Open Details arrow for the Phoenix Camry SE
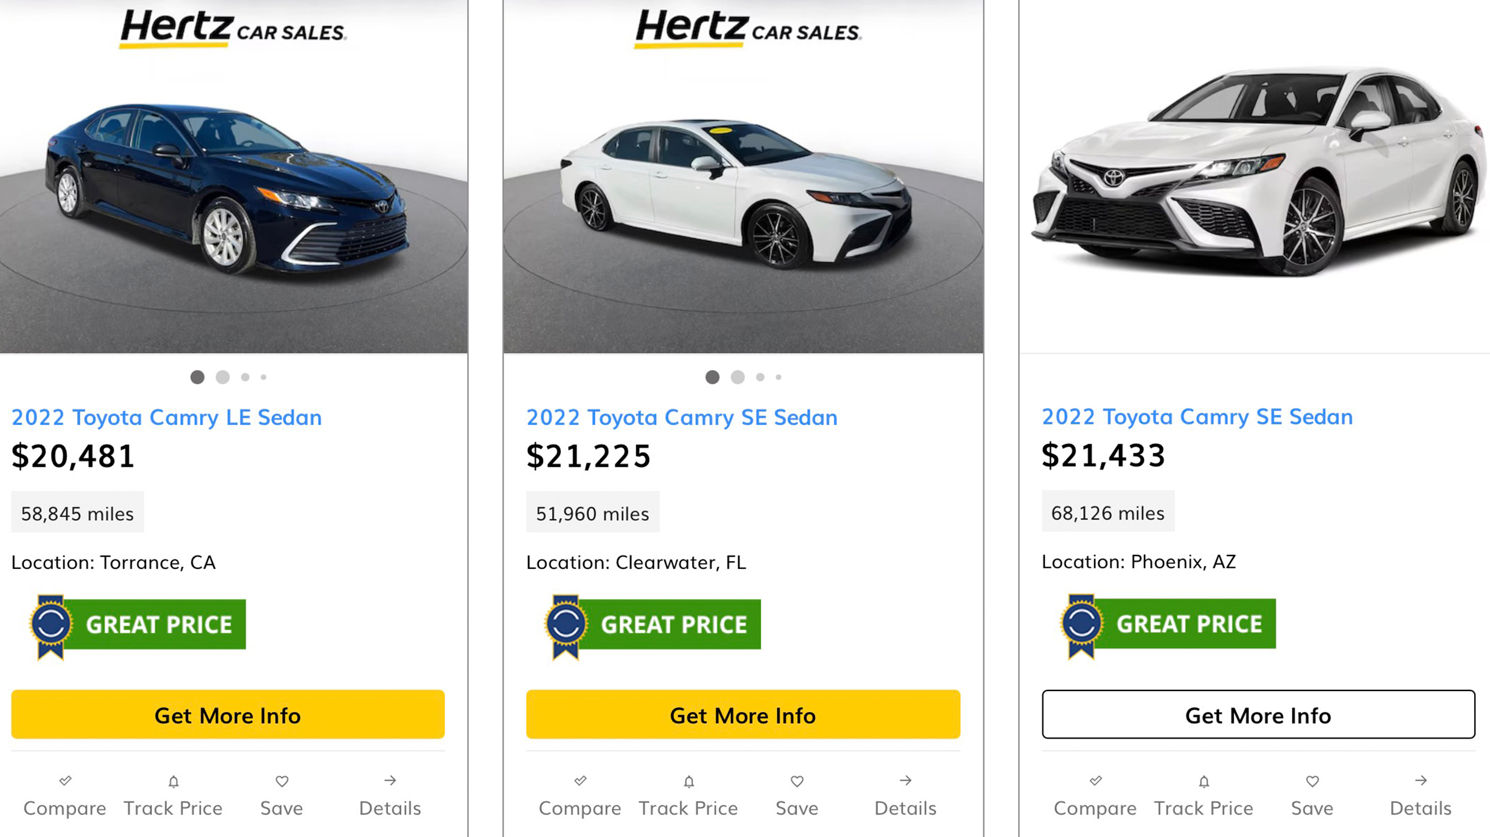Image resolution: width=1490 pixels, height=837 pixels. (1421, 780)
